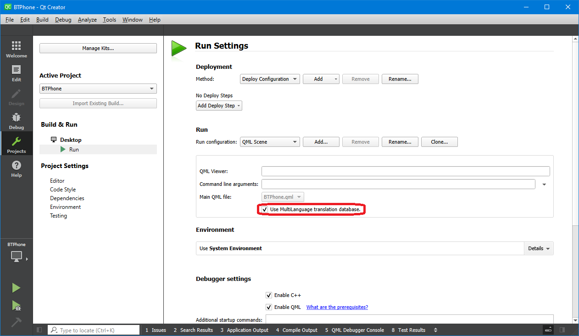Switch to Edit mode

(17, 73)
